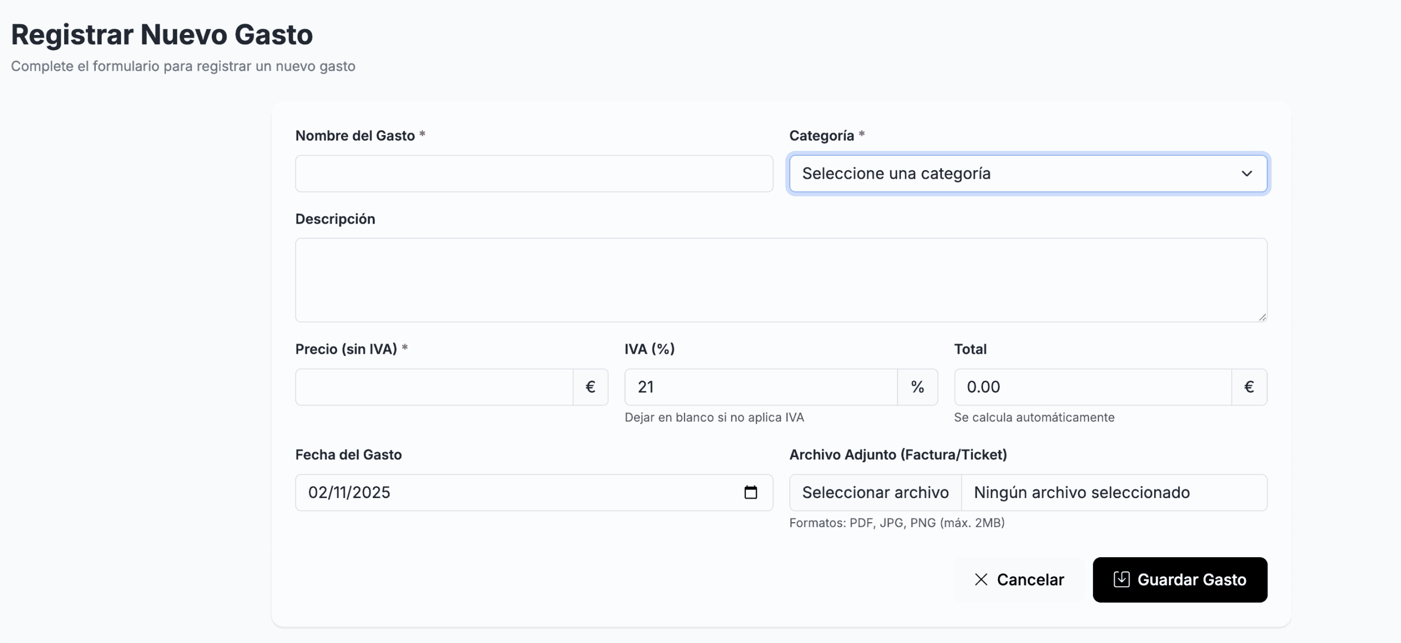
Task: Click the Total field showing 0.00
Action: (x=1092, y=387)
